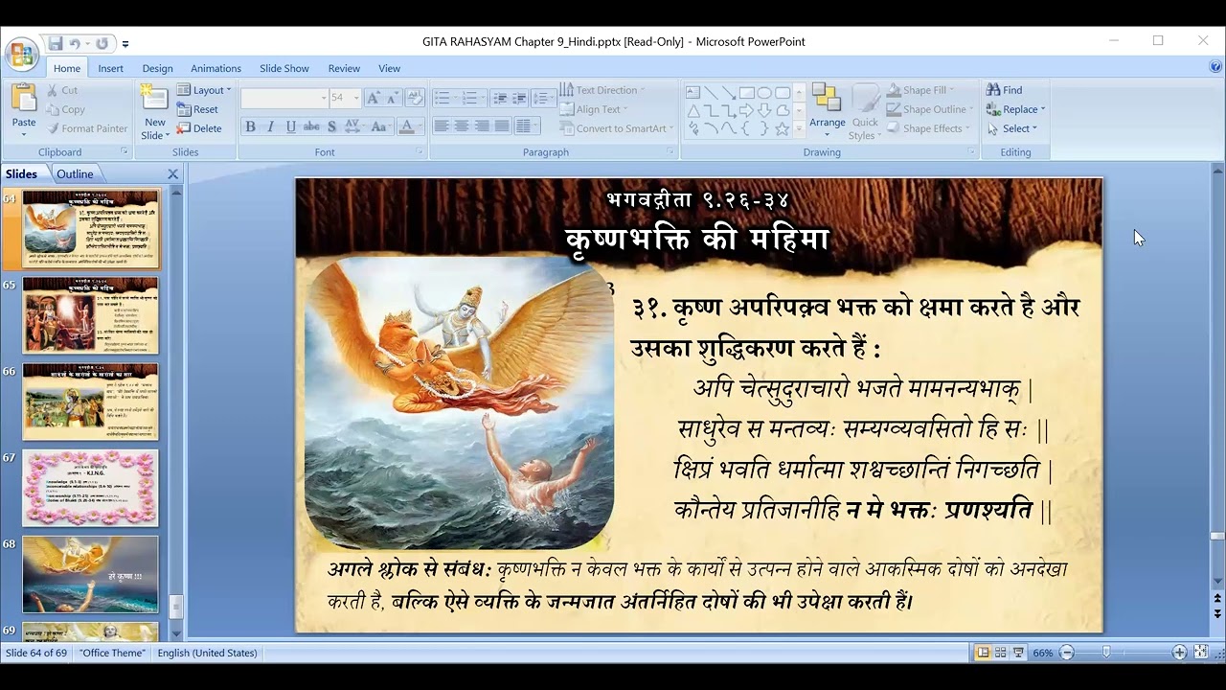The height and width of the screenshot is (690, 1226).
Task: Select the 5-Point Star shape
Action: (x=783, y=127)
